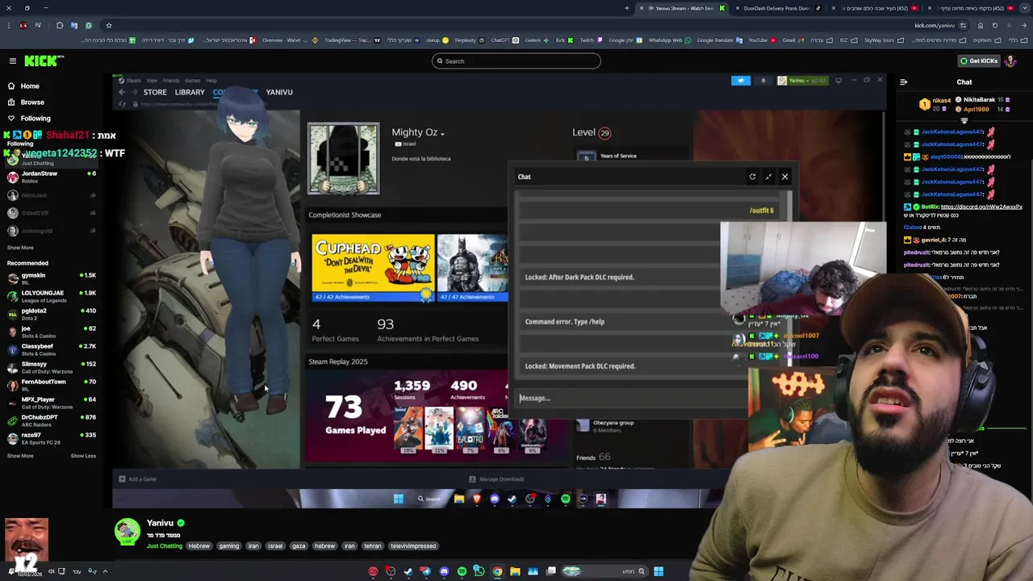Open Following in Kick sidebar
This screenshot has height=581, width=1033.
[36, 119]
